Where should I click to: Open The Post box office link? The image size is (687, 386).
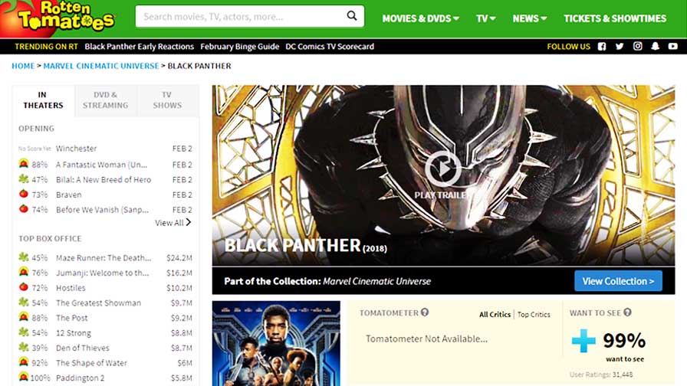point(72,318)
